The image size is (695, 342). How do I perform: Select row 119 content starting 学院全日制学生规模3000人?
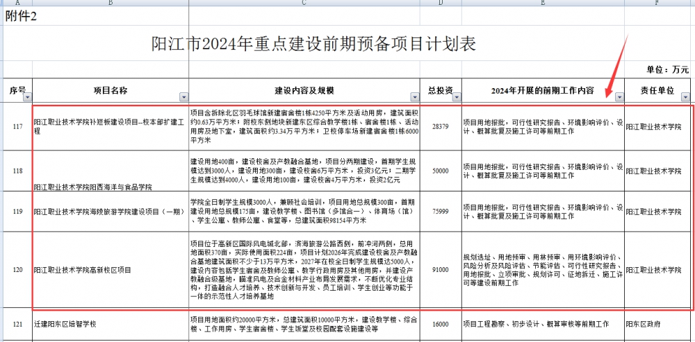pos(304,212)
